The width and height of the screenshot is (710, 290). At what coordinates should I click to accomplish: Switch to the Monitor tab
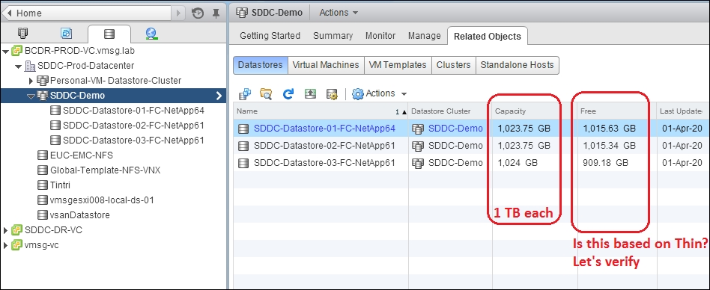click(380, 36)
